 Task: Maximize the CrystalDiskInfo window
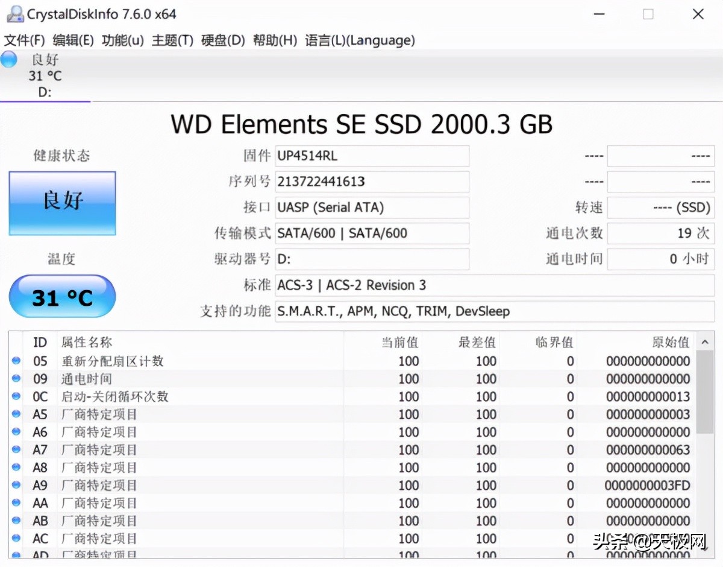click(x=648, y=14)
